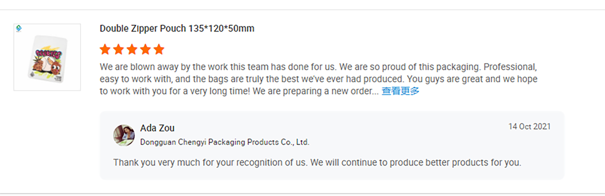
Task: Click Ada Zou's round avatar photo
Action: (124, 135)
